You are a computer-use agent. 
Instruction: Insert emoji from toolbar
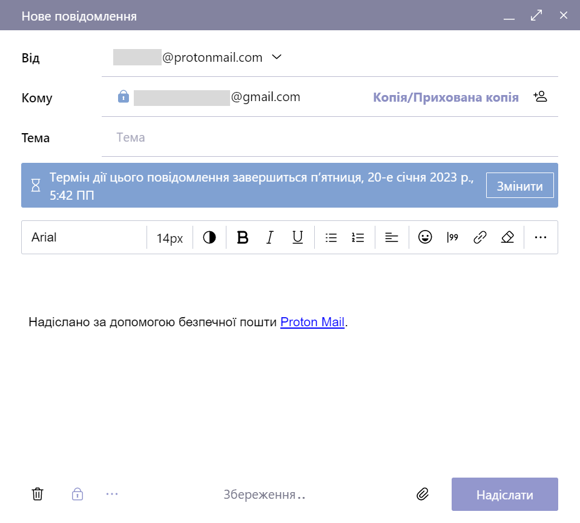pos(425,237)
